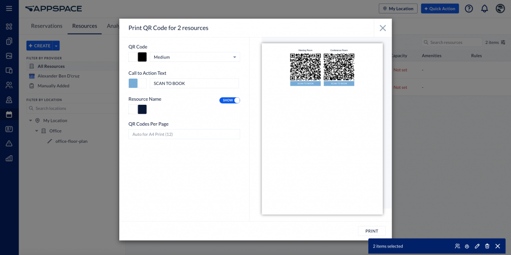Select office-floor-plan in location tree

(x=71, y=141)
